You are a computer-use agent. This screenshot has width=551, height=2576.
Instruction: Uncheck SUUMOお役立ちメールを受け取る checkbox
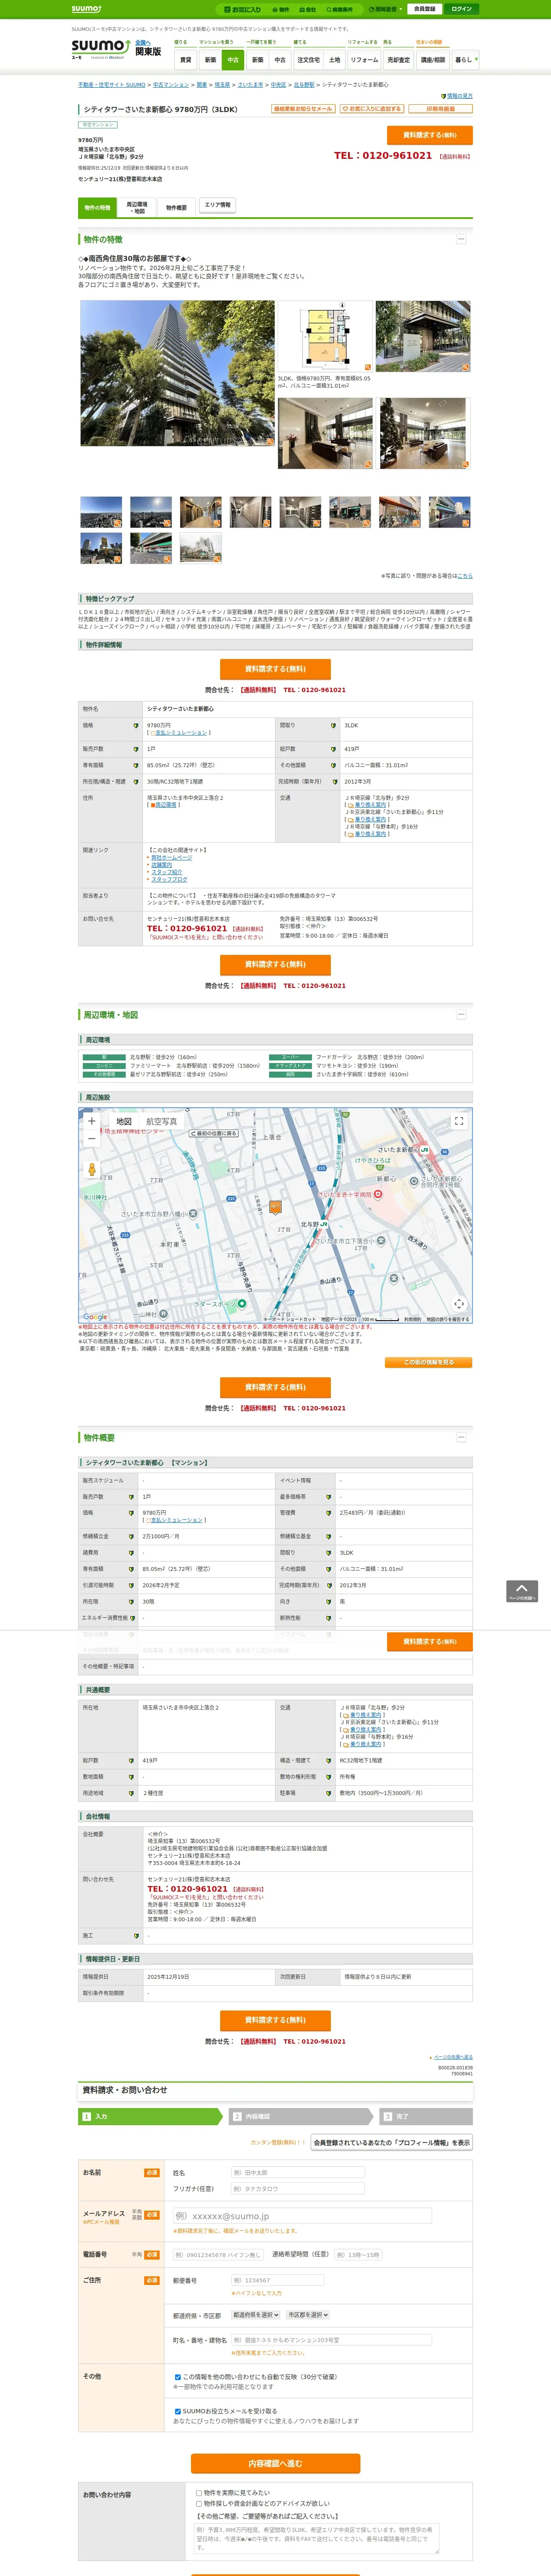(178, 2411)
